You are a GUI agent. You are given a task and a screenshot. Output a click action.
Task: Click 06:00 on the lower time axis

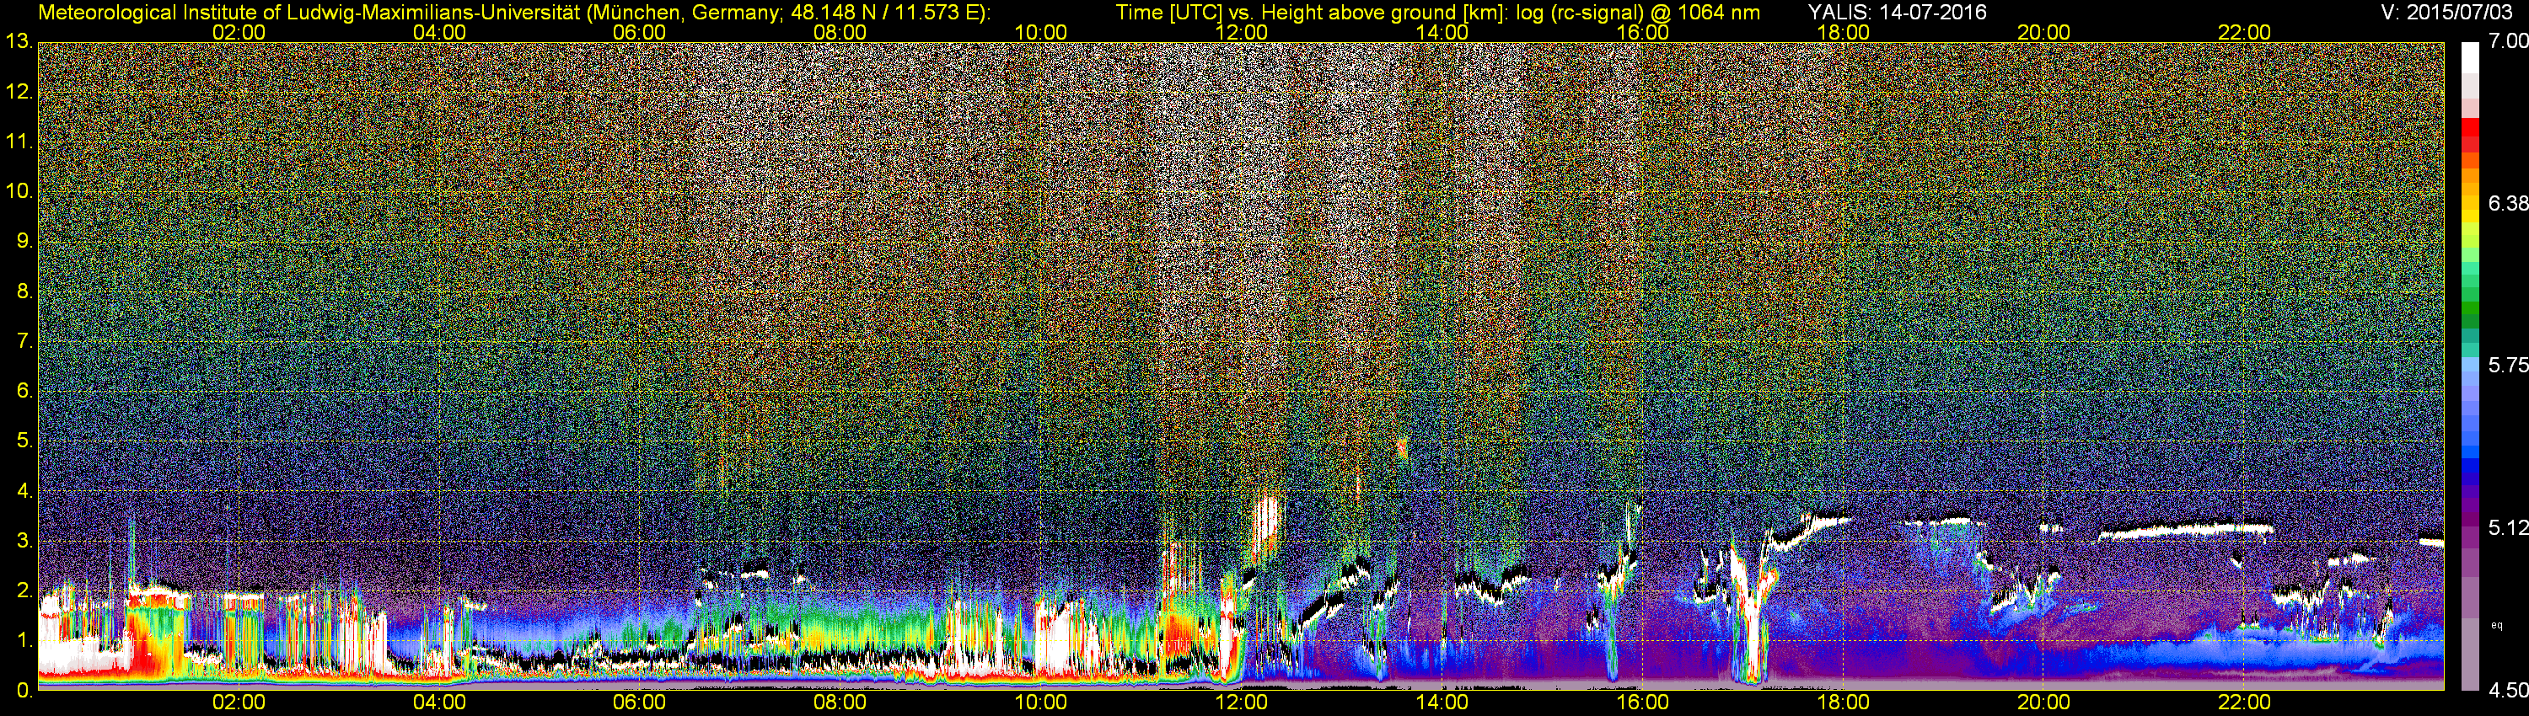639,703
